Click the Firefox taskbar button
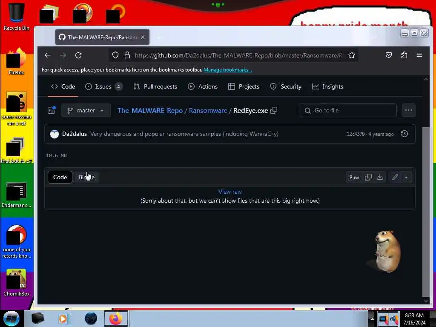This screenshot has width=436, height=327. [116, 318]
